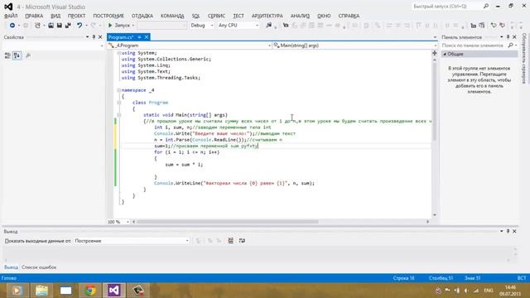The height and width of the screenshot is (298, 530).
Task: Open the ФАЙЛ menu
Action: (x=11, y=16)
